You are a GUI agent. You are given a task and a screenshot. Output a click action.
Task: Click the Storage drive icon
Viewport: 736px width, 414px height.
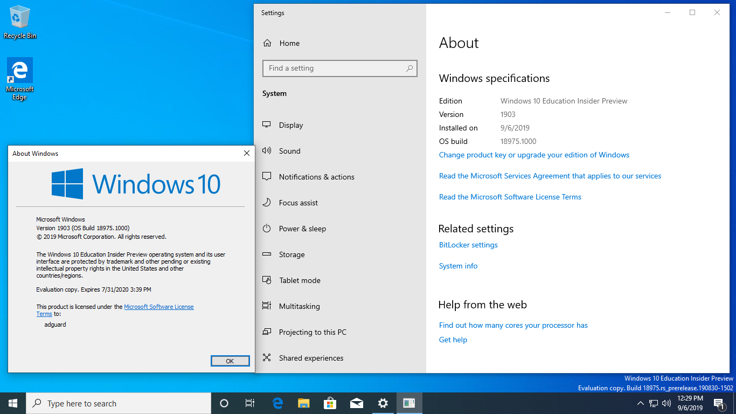(x=267, y=254)
